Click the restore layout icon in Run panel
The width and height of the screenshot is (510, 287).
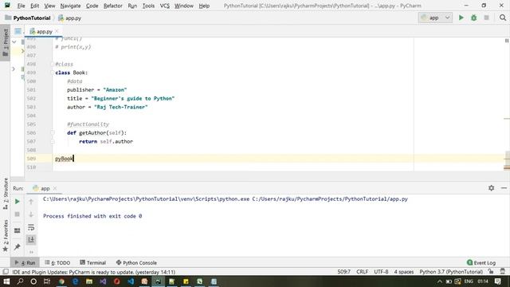click(x=18, y=230)
